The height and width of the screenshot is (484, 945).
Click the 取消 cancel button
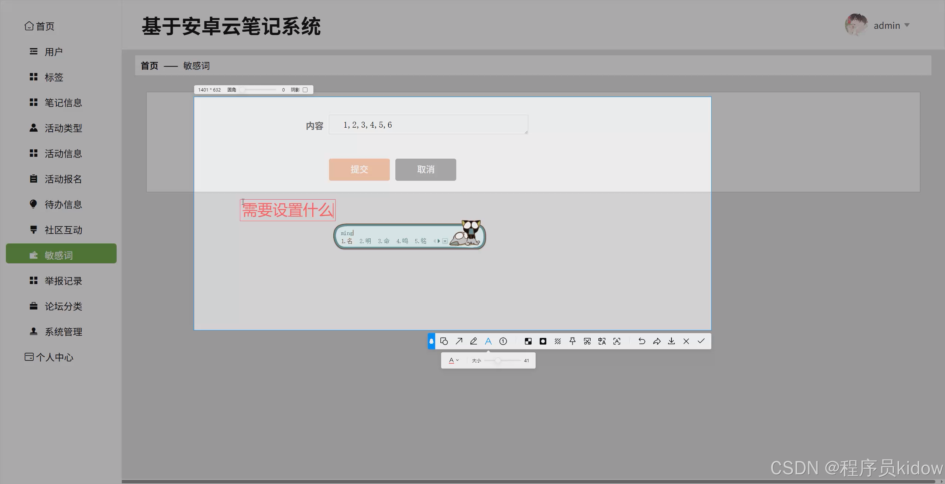tap(426, 169)
